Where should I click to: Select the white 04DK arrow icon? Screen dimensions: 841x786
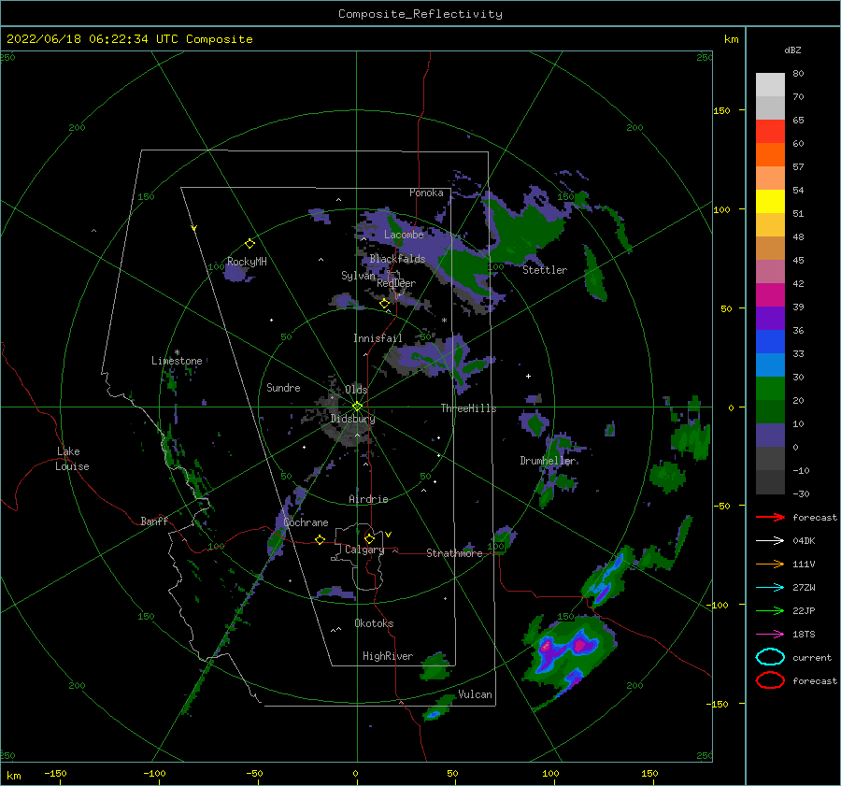pyautogui.click(x=770, y=541)
